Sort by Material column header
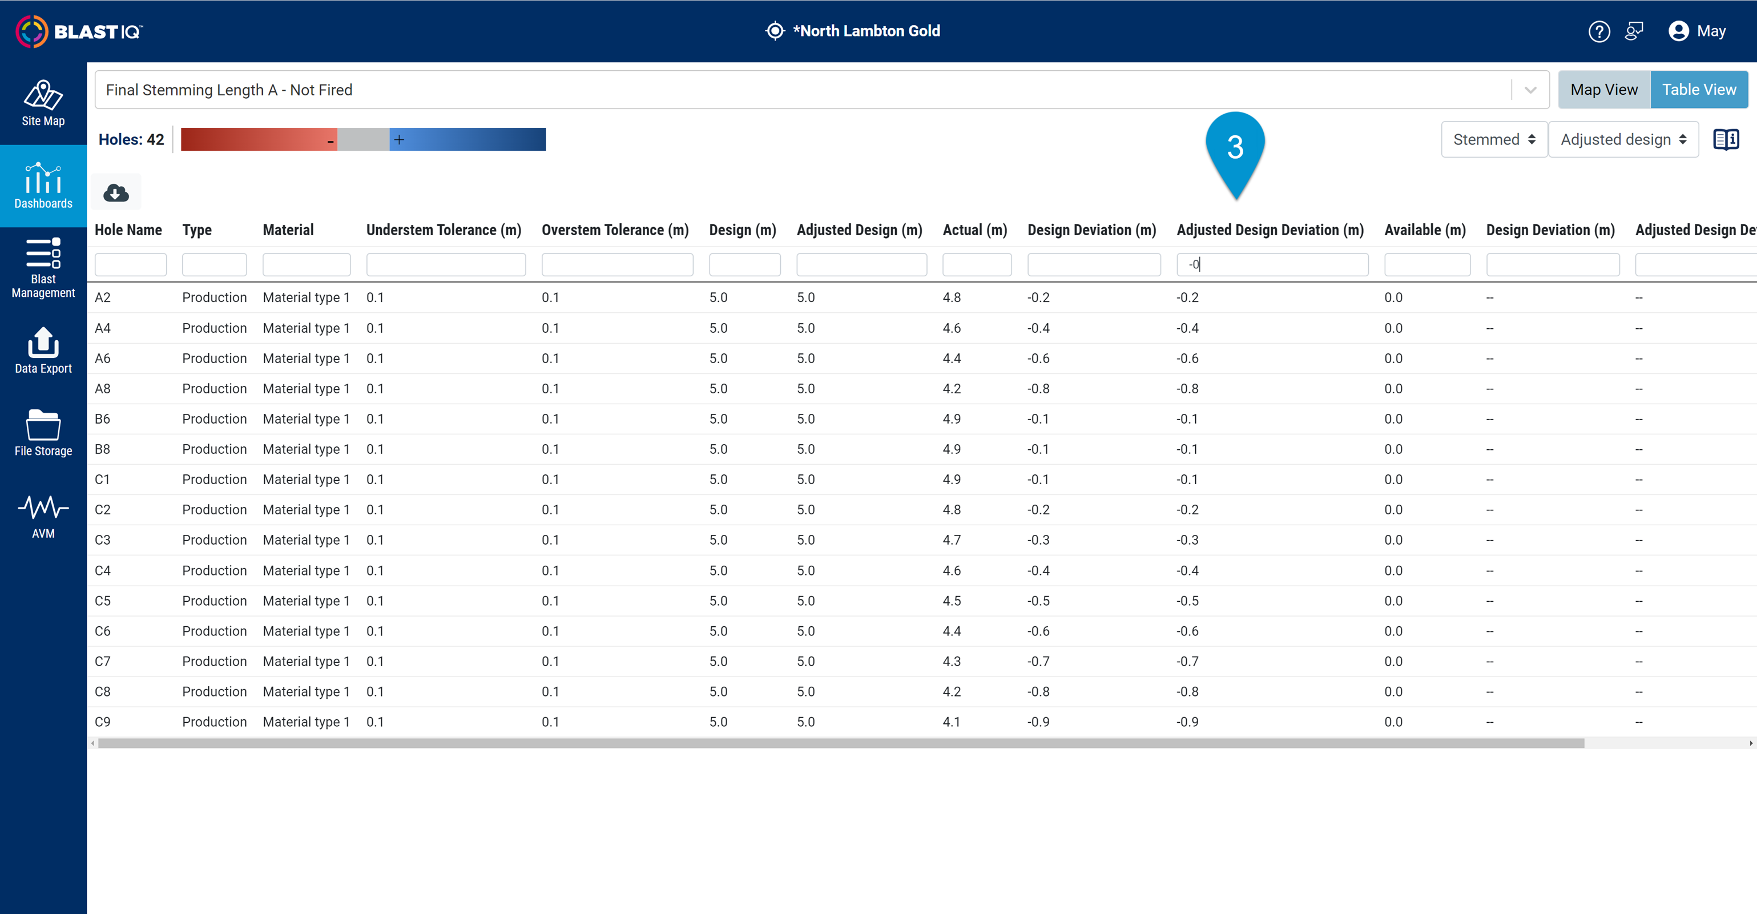This screenshot has height=914, width=1757. point(288,230)
